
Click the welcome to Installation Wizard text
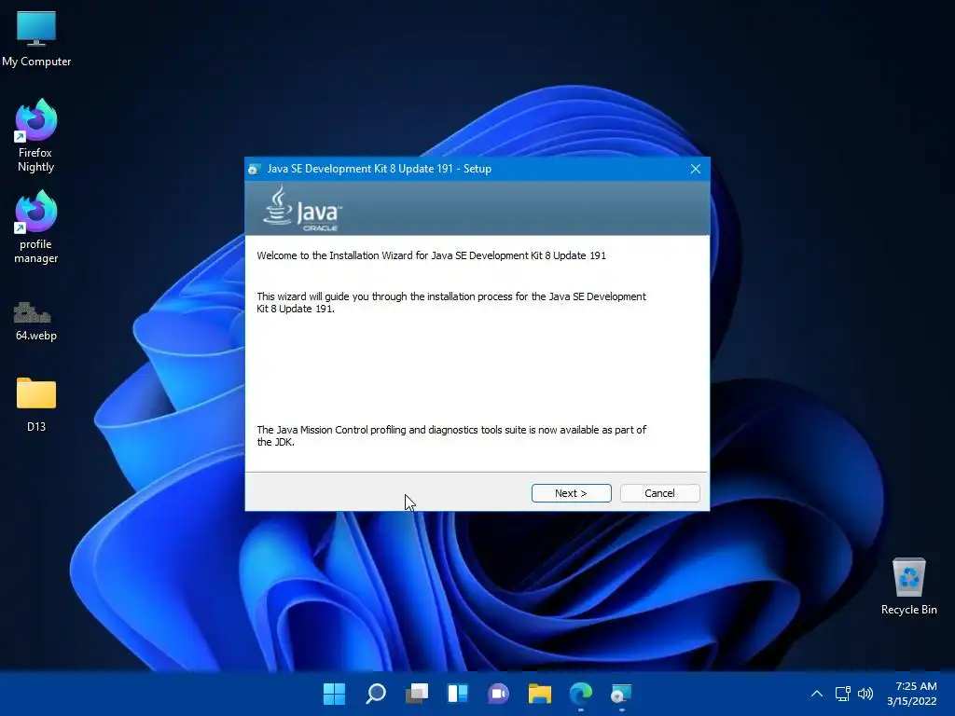[x=431, y=255]
